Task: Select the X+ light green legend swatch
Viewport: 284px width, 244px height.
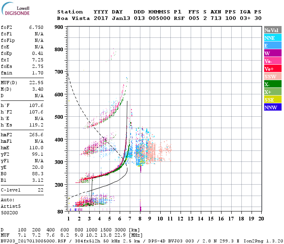Action: 273,92
